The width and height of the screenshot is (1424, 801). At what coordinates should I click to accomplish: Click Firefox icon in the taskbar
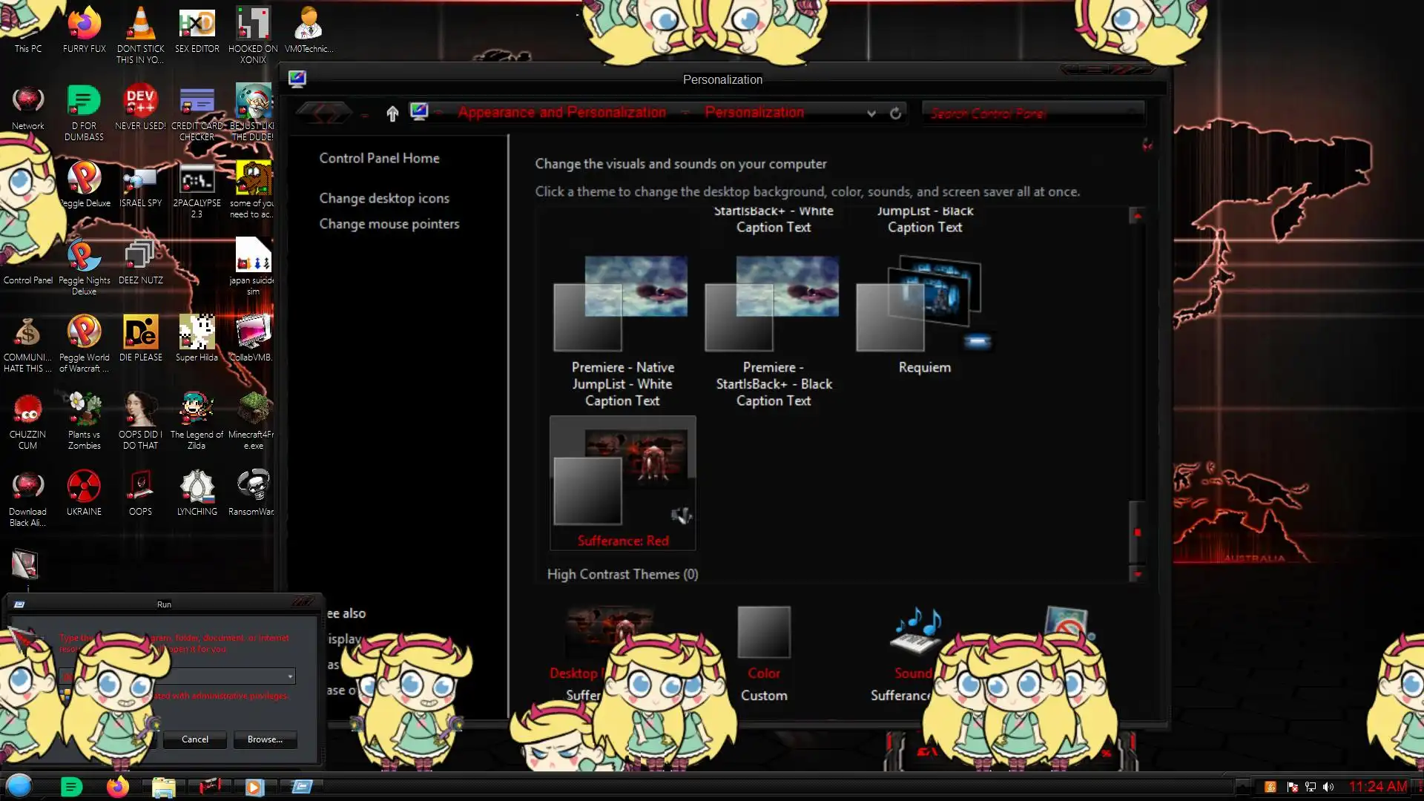point(117,787)
